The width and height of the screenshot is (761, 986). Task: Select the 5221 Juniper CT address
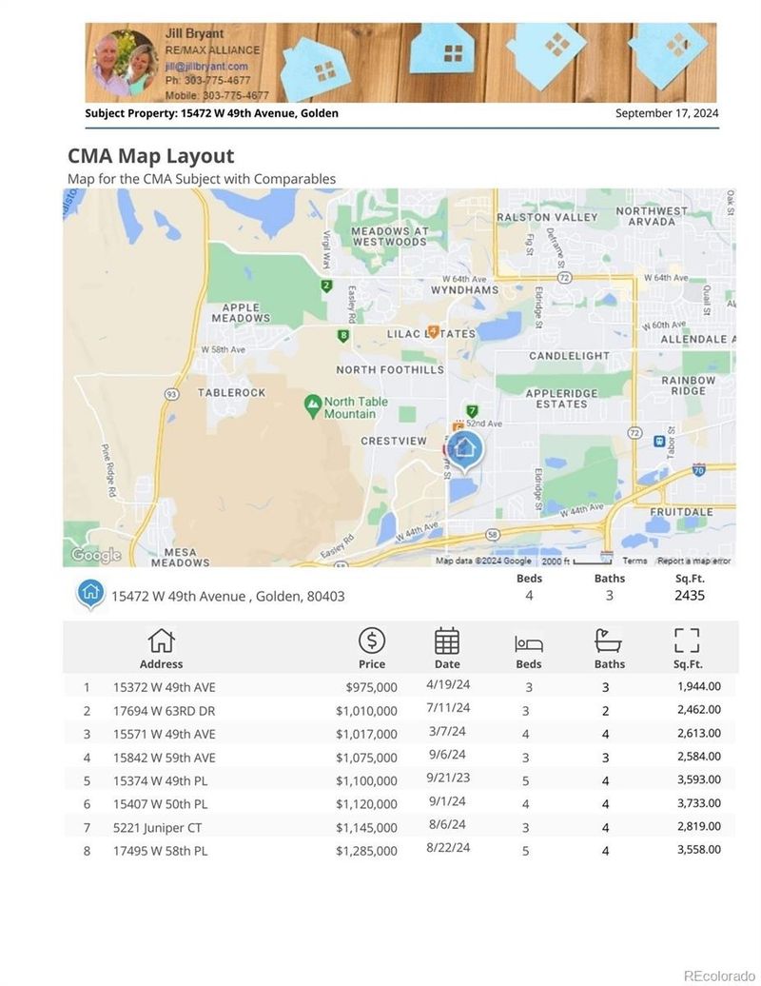157,828
